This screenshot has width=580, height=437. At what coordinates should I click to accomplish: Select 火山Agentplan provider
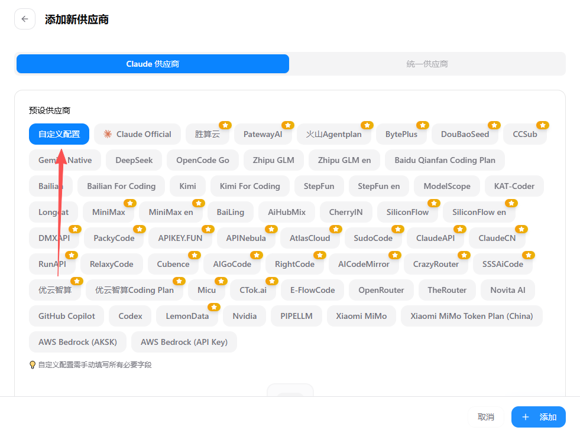click(x=334, y=134)
